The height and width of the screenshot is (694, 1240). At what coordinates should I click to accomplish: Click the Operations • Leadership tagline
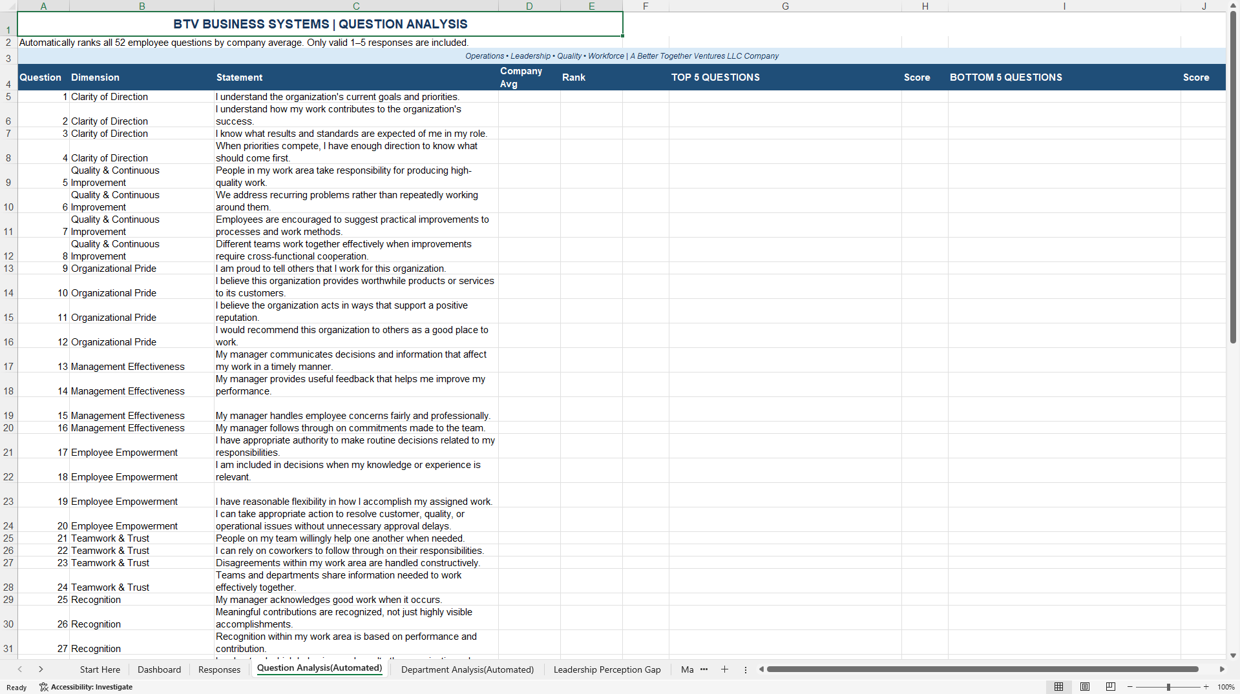point(622,56)
